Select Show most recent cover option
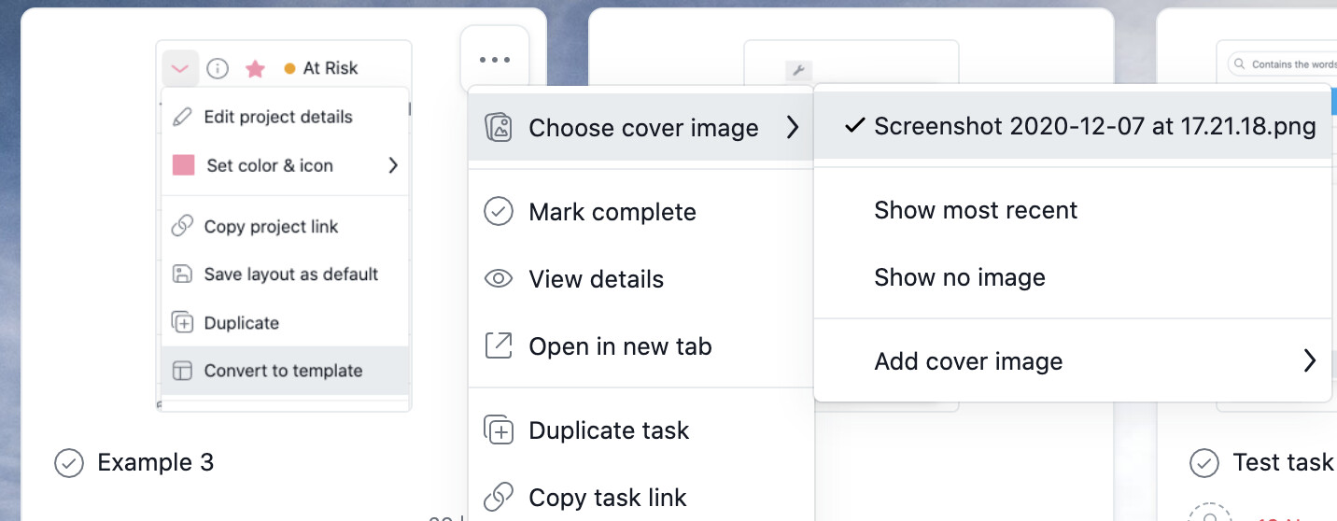This screenshot has width=1337, height=521. 976,210
